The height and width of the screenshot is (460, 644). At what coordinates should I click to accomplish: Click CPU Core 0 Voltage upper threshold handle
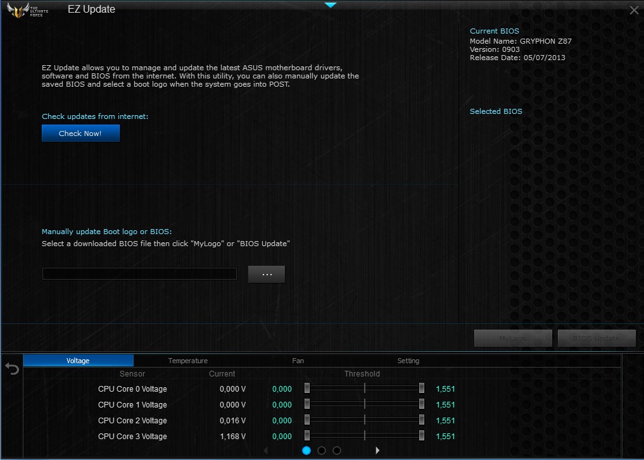[x=421, y=389]
